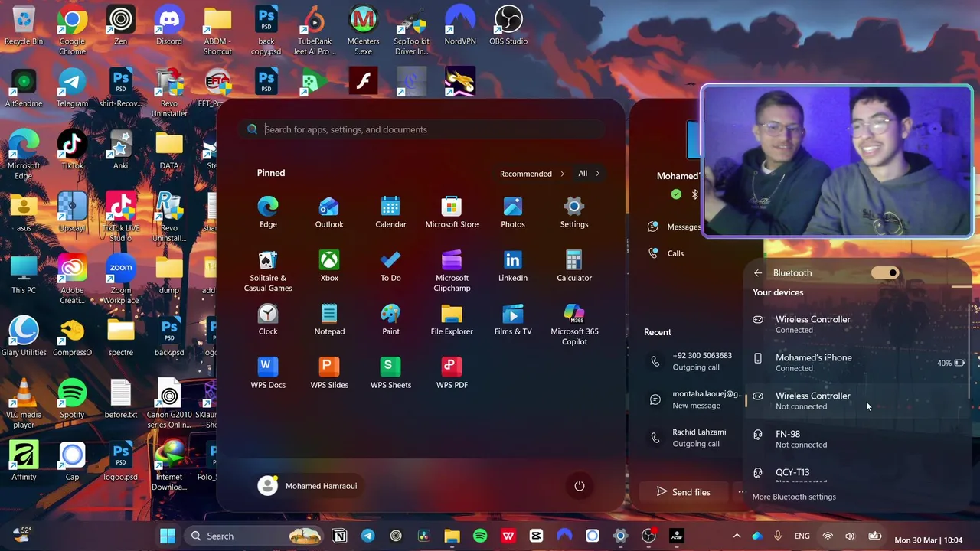Open Edge from pinned apps
The image size is (980, 551).
268,213
